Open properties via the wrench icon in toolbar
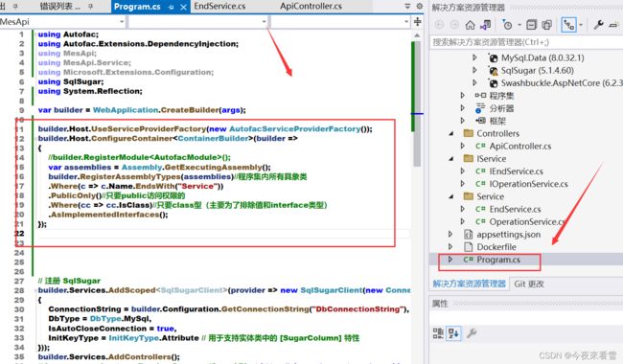Viewport: 623px width, 364px height. (x=598, y=25)
